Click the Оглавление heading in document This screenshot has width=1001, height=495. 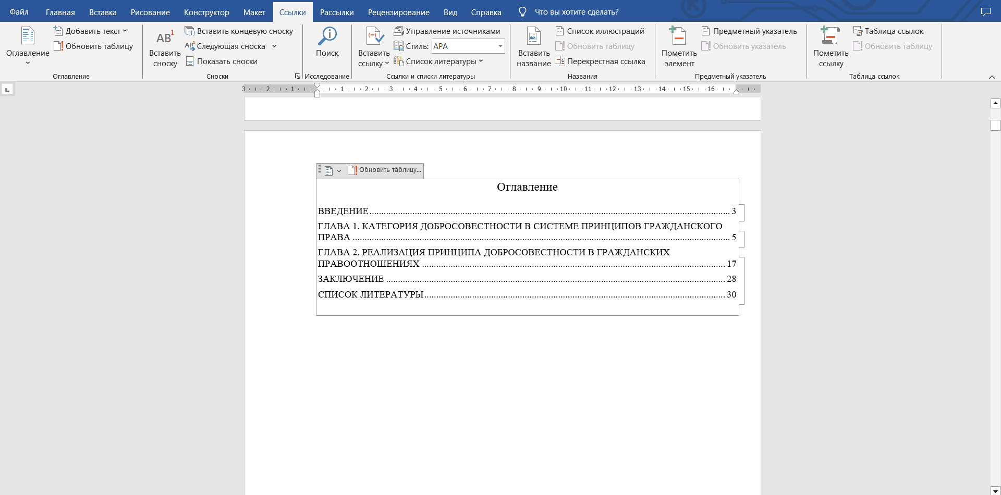[x=527, y=187]
